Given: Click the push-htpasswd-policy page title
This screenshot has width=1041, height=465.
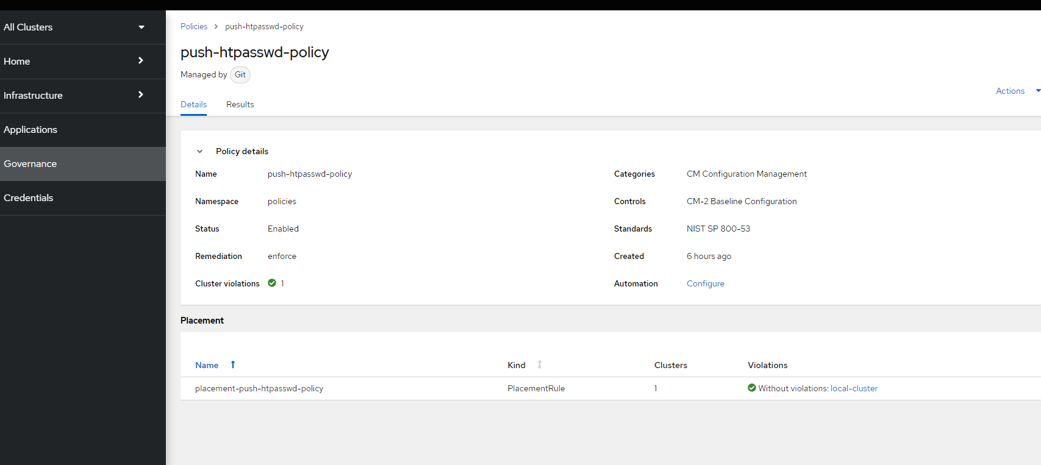Looking at the screenshot, I should point(254,52).
